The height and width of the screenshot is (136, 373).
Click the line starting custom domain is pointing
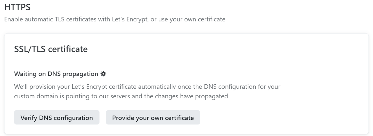coord(122,96)
